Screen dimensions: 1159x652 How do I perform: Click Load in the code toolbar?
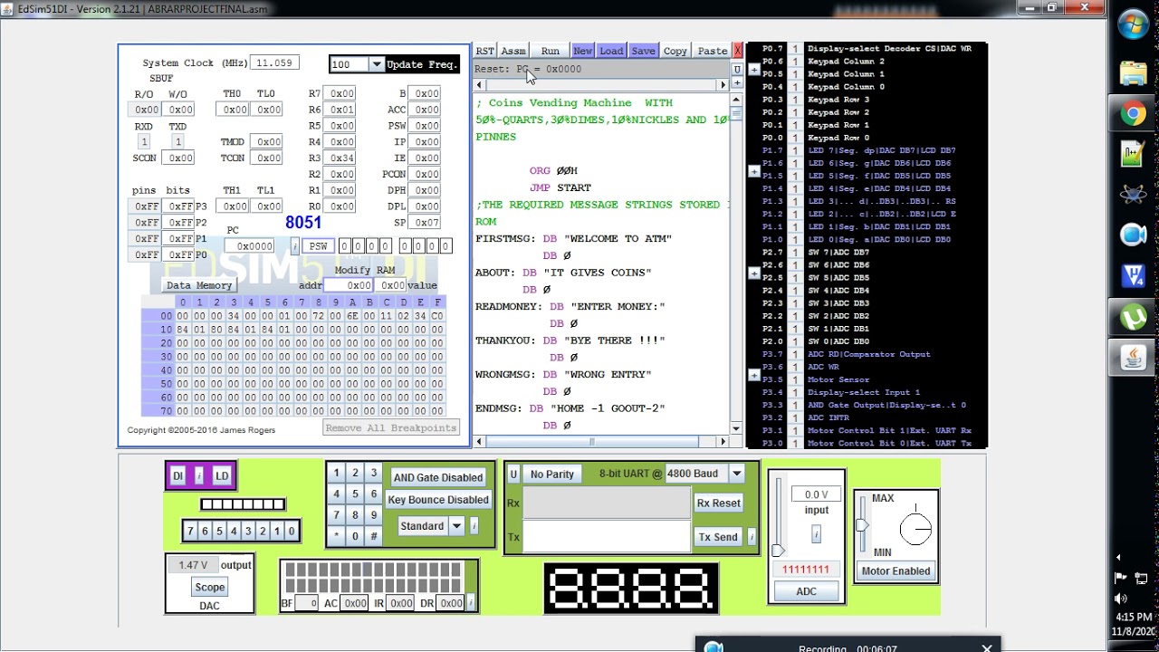pyautogui.click(x=611, y=51)
